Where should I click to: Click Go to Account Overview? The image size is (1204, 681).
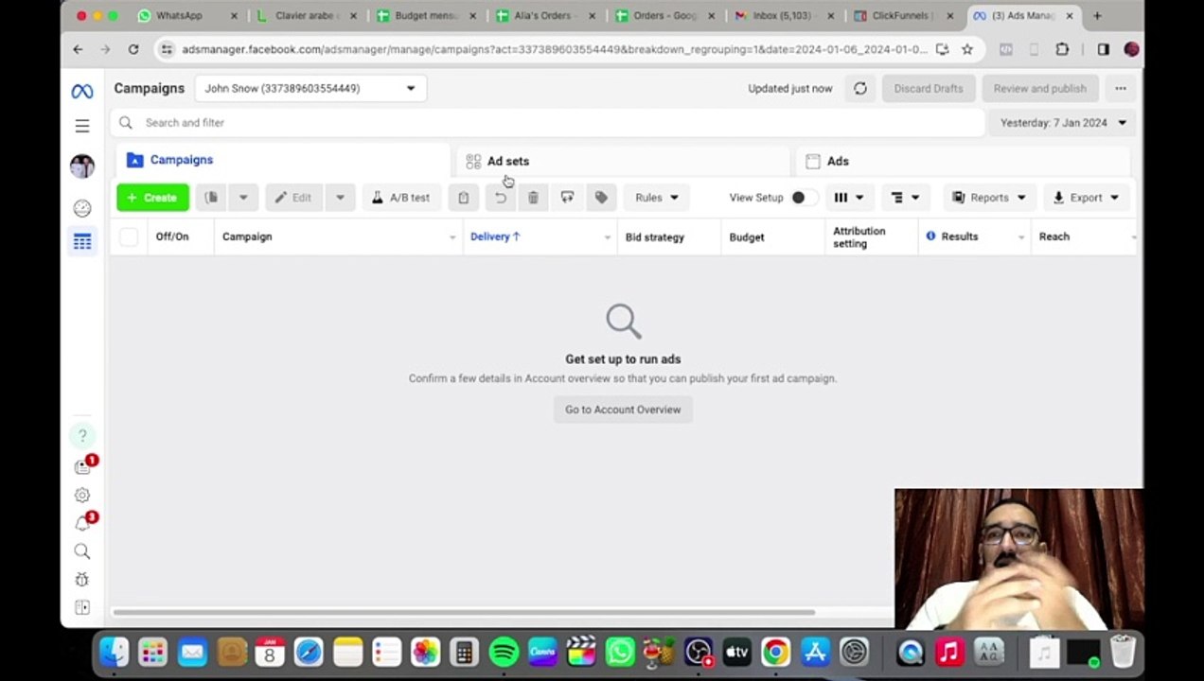[623, 410]
